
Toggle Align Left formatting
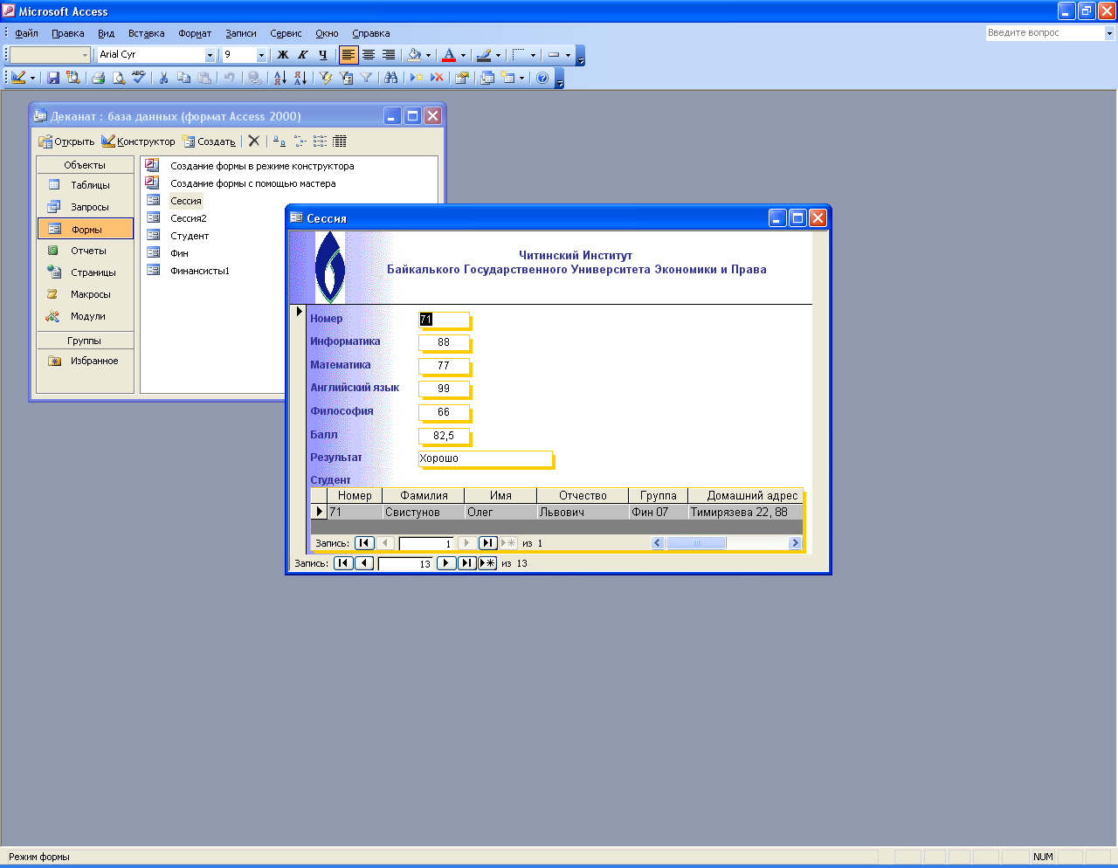coord(349,54)
